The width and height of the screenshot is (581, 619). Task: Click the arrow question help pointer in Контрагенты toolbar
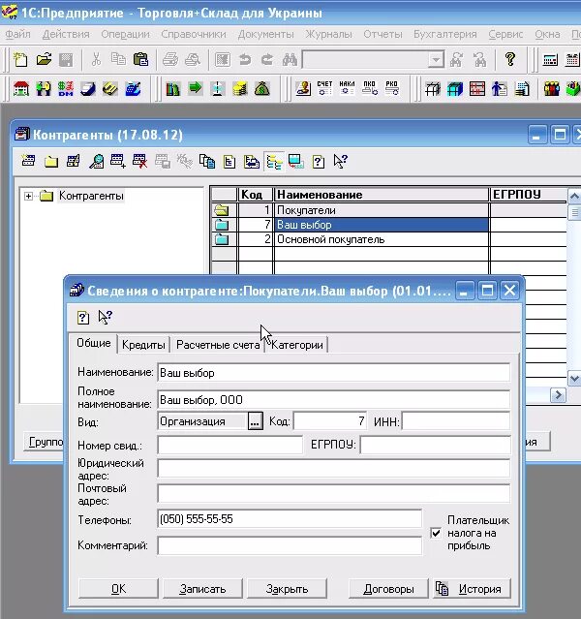[x=340, y=161]
